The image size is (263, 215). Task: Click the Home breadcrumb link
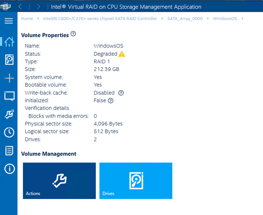27,19
